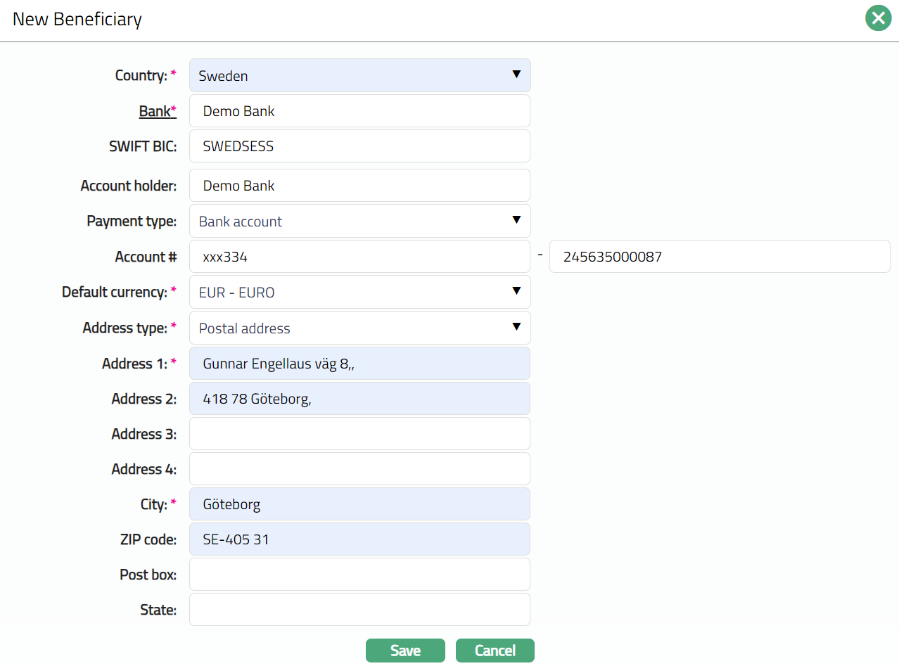
Task: Click the account number field with 245635000087
Action: click(719, 257)
